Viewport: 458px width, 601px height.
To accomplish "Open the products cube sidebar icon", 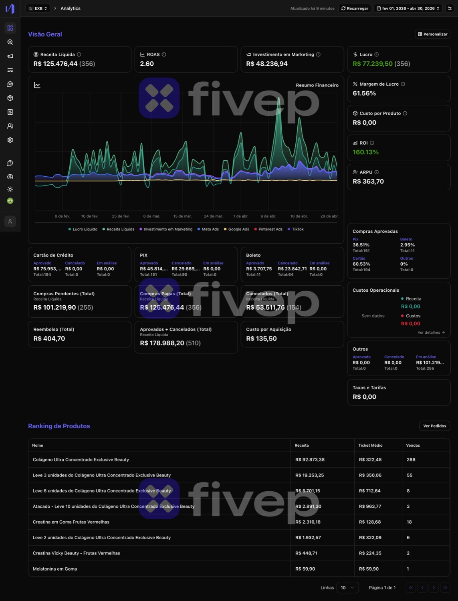I will (10, 98).
